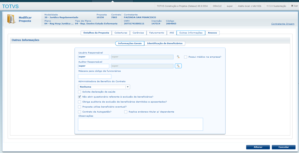Click the TOTVS Construção e Projetos header text
This screenshot has width=299, height=153.
click(182, 6)
